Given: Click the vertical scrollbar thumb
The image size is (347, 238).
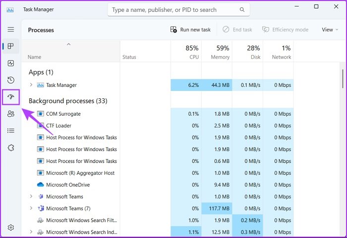Looking at the screenshot, I should 343,79.
